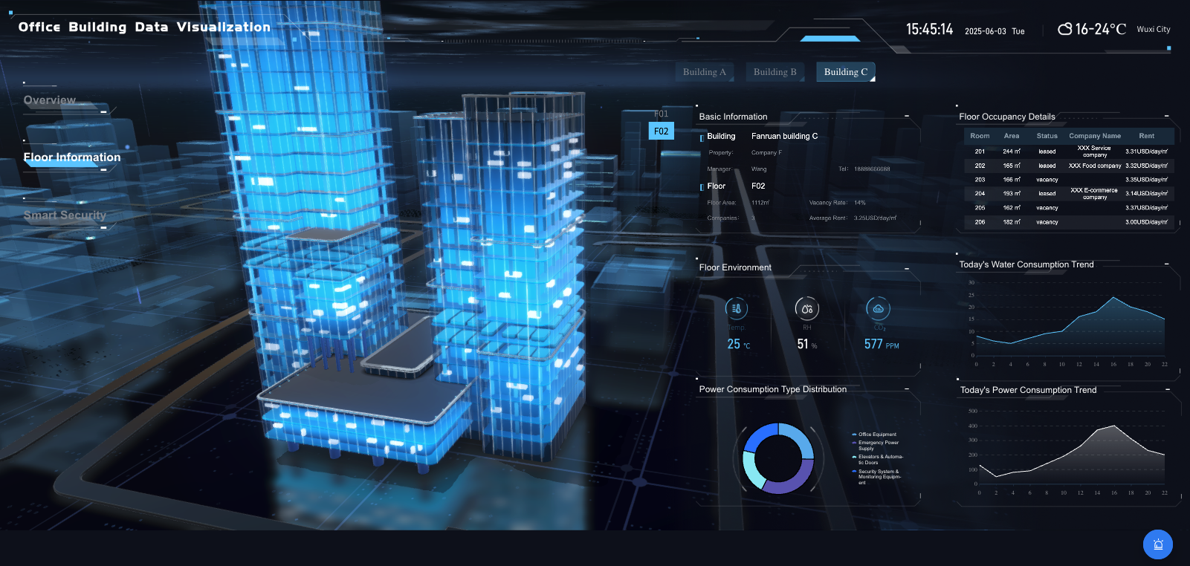Select room 201 table row
The height and width of the screenshot is (566, 1190).
point(1070,152)
